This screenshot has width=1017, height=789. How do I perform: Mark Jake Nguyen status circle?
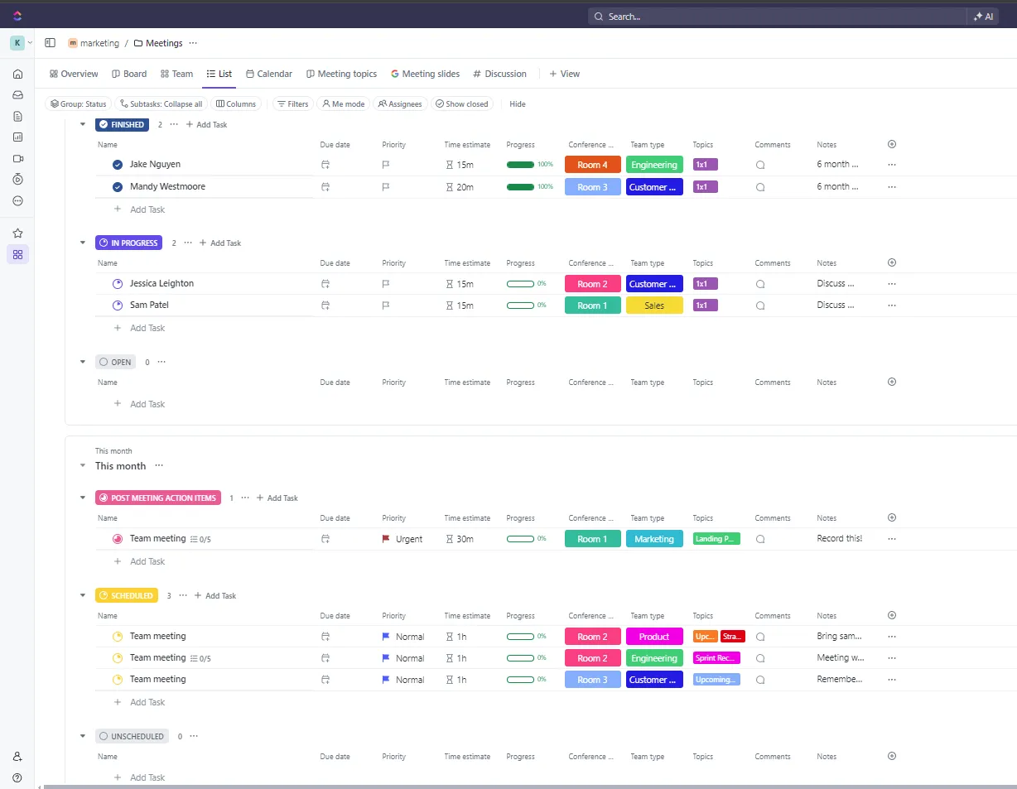tap(118, 165)
